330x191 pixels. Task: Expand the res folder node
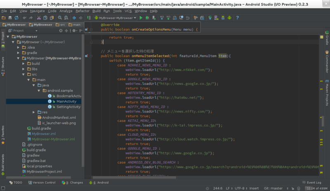click(x=34, y=112)
